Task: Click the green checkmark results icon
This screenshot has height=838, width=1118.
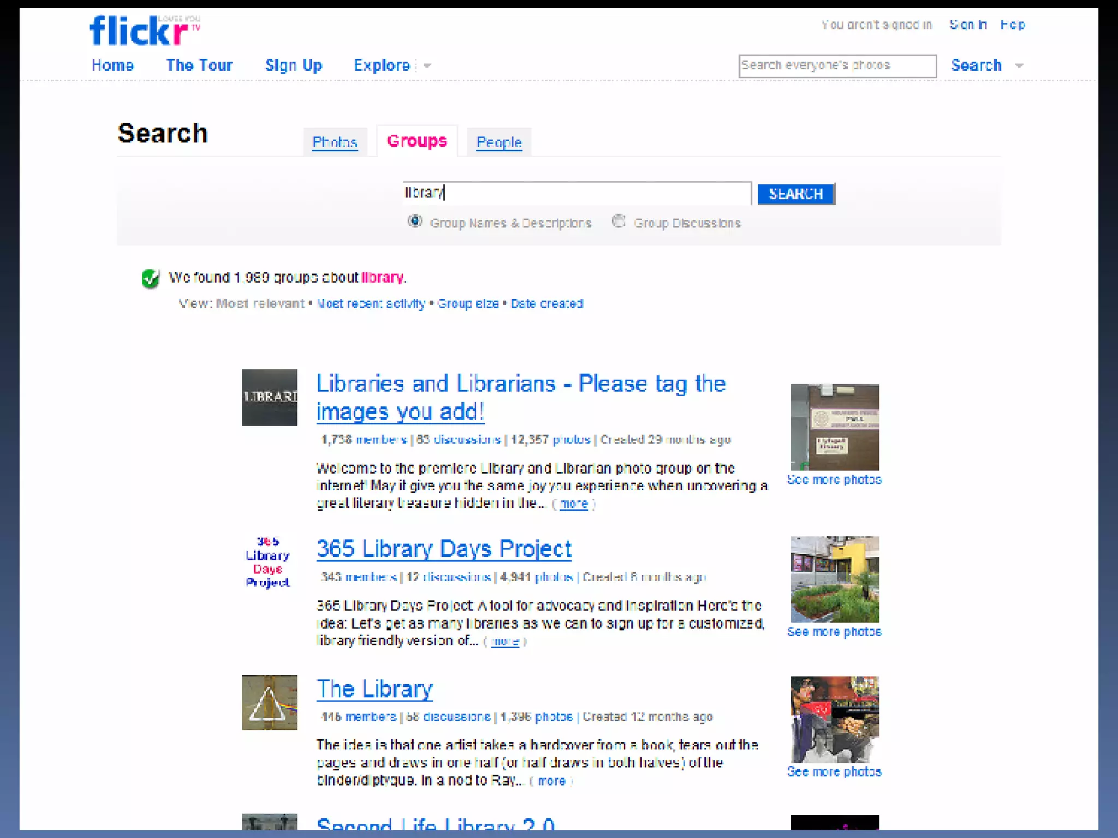Action: coord(150,278)
